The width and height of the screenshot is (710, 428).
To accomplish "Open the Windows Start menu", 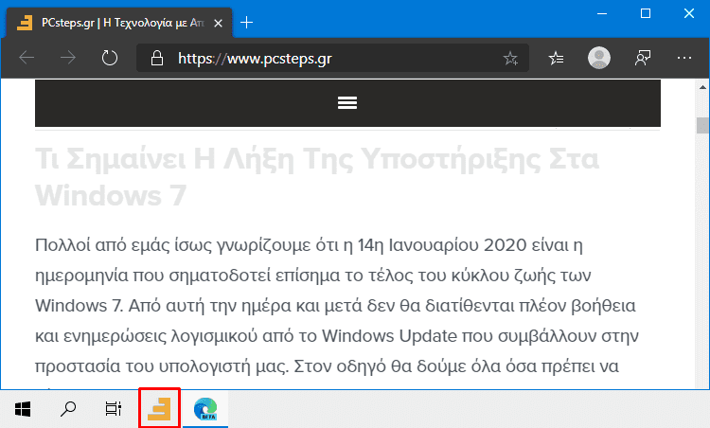I will [x=23, y=409].
